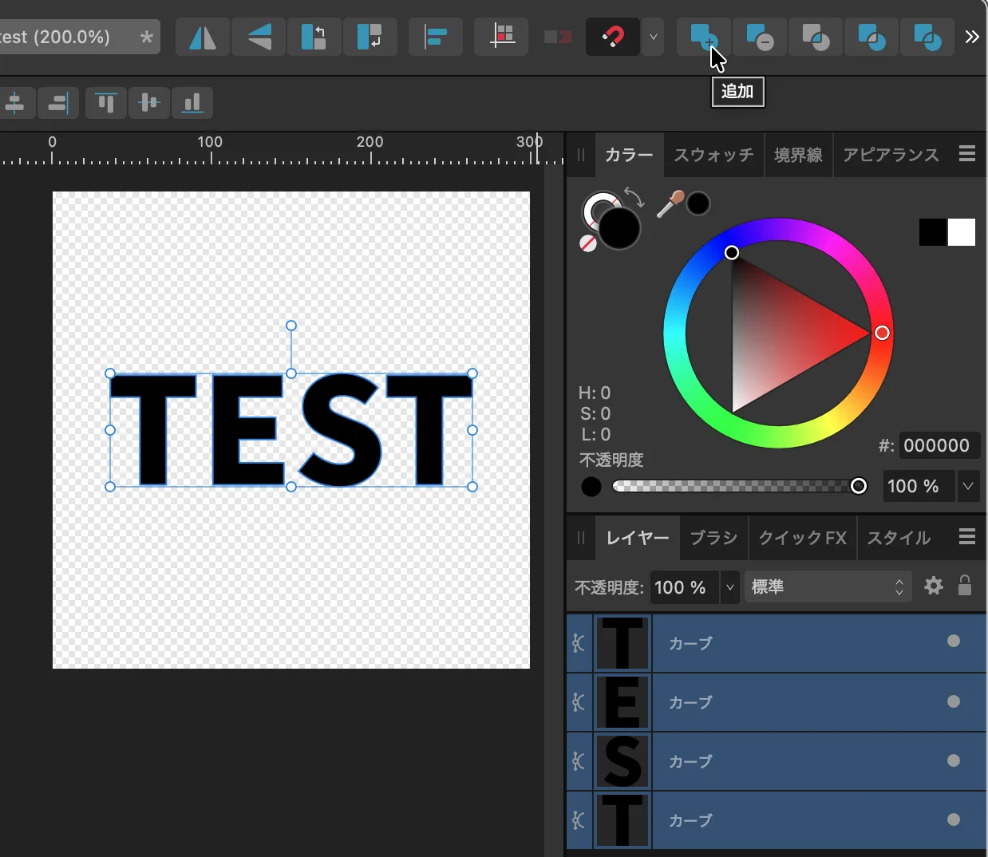This screenshot has height=857, width=988.
Task: Click the Flip Vertical toolbar icon
Action: click(259, 38)
